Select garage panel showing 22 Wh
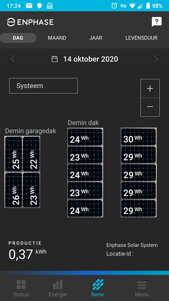 (31, 154)
